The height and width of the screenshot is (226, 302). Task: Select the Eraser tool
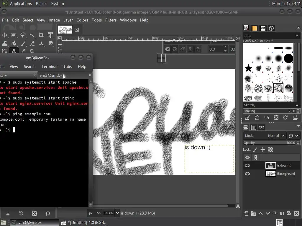32,44
